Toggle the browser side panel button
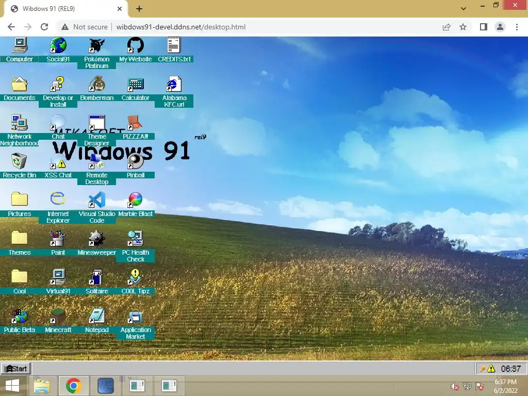 pyautogui.click(x=484, y=27)
